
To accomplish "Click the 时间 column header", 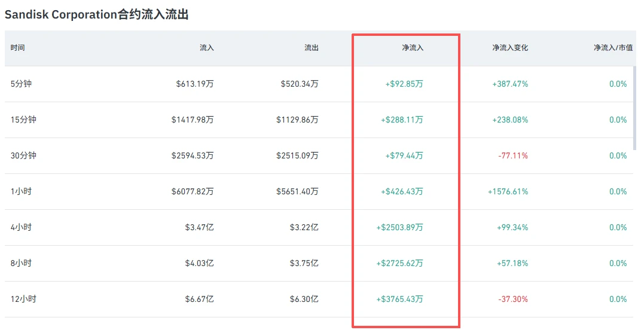I will [x=17, y=48].
